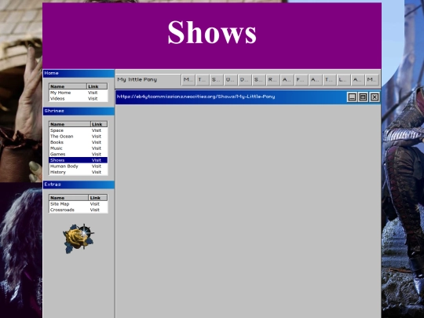Click Visit in the Books row
The width and height of the screenshot is (424, 318).
click(x=97, y=142)
